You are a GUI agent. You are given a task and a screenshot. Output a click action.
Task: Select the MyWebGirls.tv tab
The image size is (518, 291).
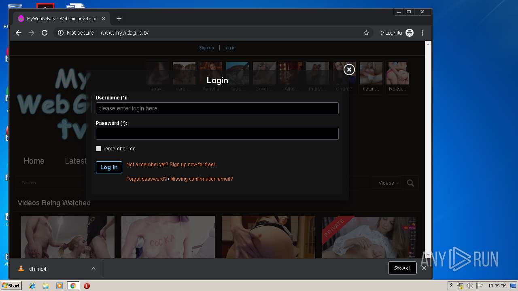62,19
